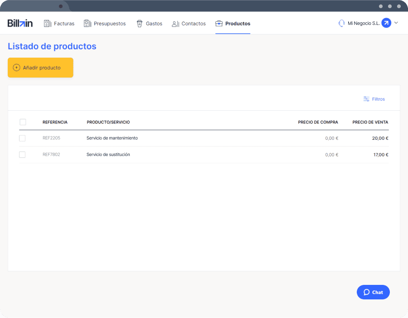Click the Presupuestos clipboard icon
Image resolution: width=408 pixels, height=318 pixels.
pyautogui.click(x=87, y=24)
